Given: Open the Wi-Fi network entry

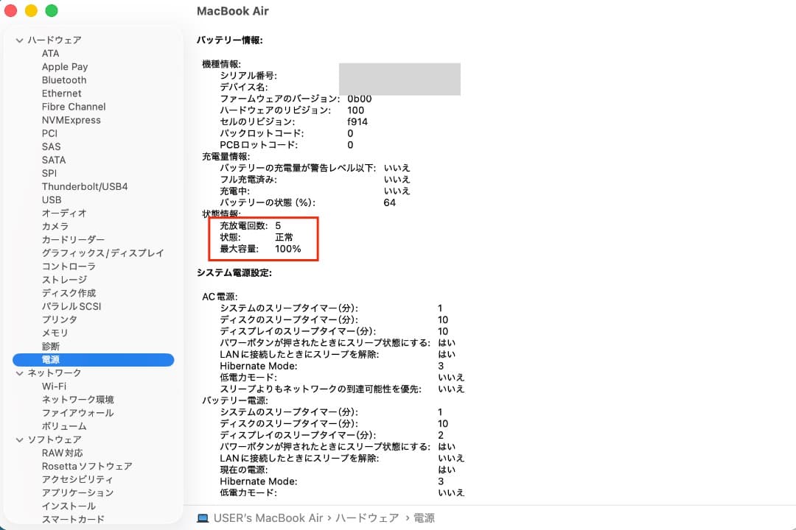Looking at the screenshot, I should (54, 386).
